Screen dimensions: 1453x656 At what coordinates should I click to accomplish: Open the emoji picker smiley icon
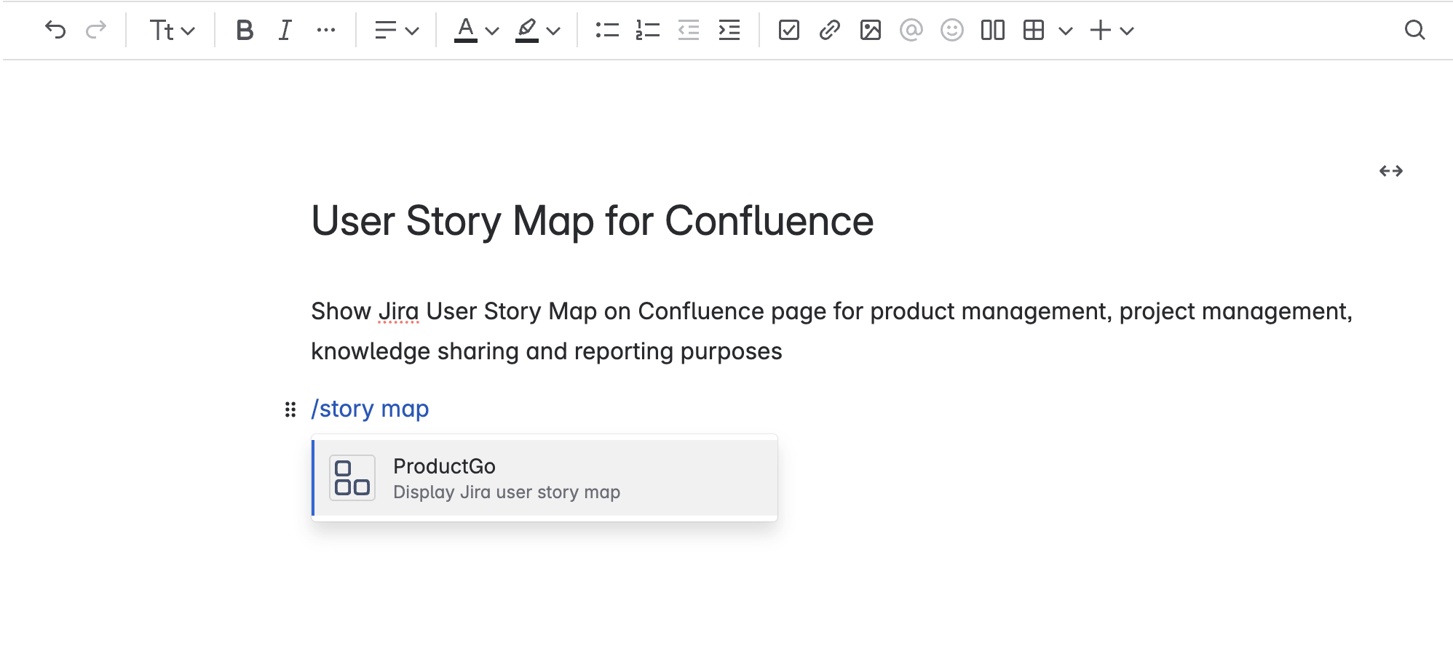(951, 30)
